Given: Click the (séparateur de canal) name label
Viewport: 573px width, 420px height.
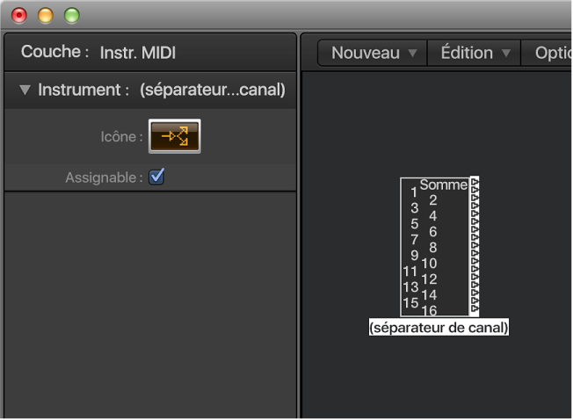Looking at the screenshot, I should point(439,328).
